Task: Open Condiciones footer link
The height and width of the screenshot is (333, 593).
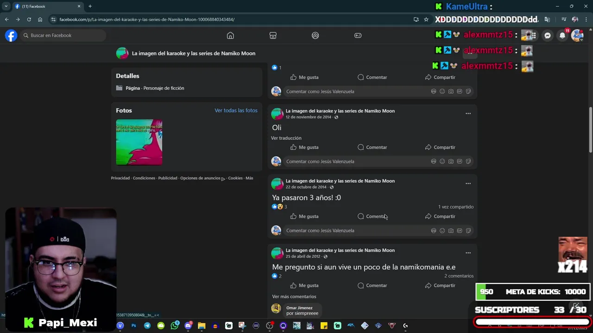Action: click(x=144, y=178)
